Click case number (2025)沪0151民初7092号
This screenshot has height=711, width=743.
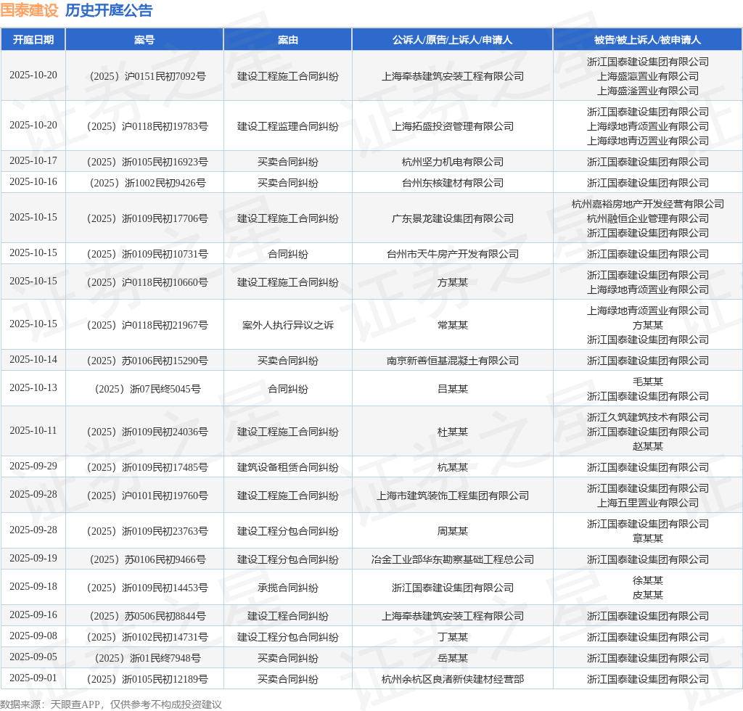(148, 76)
